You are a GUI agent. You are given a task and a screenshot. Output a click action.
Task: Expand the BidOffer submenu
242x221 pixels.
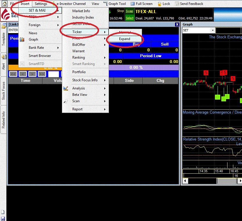pyautogui.click(x=85, y=45)
